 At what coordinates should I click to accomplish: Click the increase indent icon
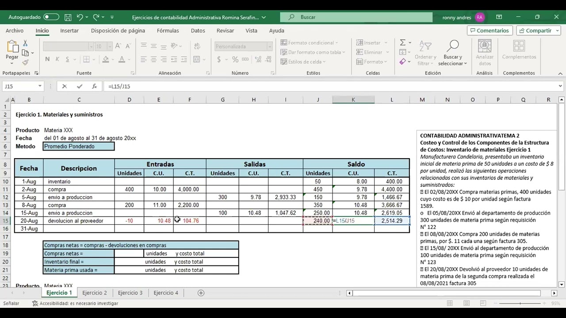coord(184,59)
